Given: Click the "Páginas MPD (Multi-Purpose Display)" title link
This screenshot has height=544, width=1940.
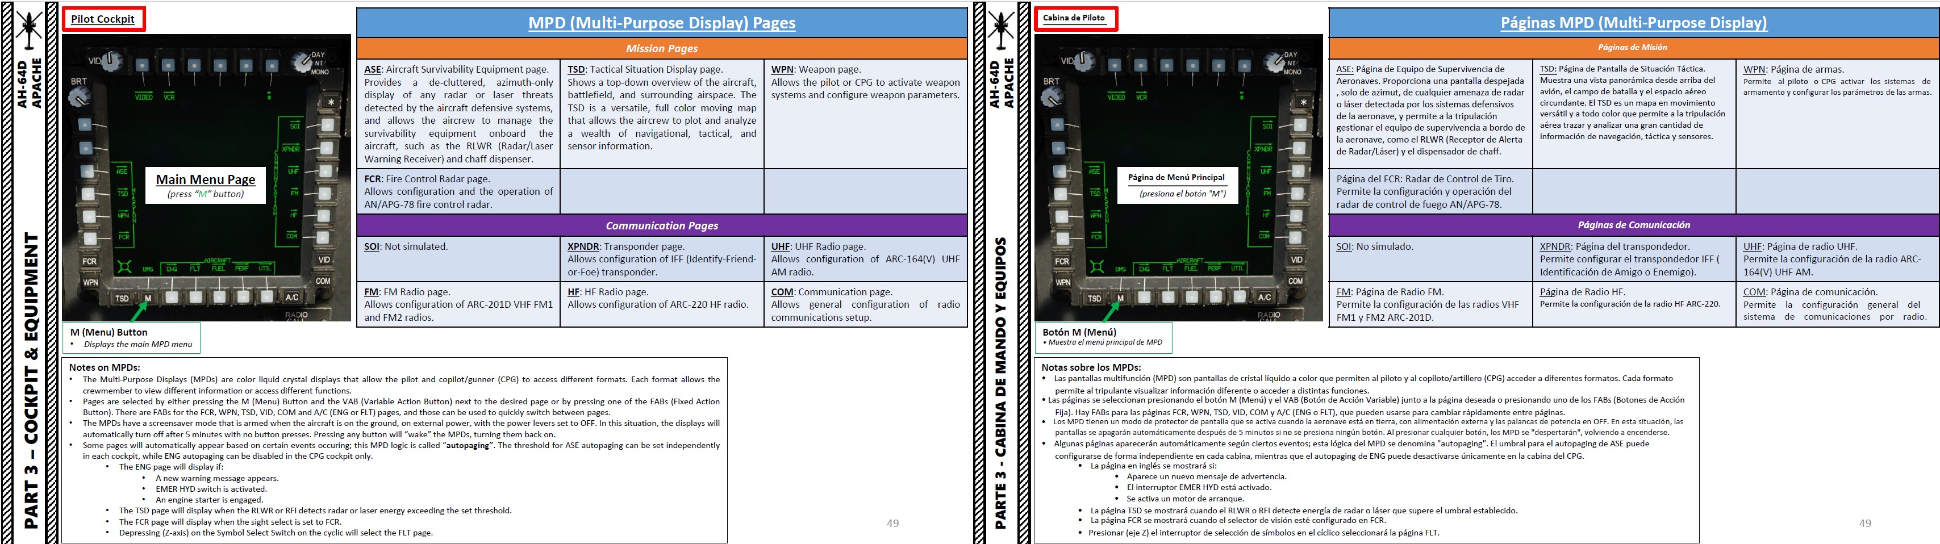Looking at the screenshot, I should (1633, 23).
